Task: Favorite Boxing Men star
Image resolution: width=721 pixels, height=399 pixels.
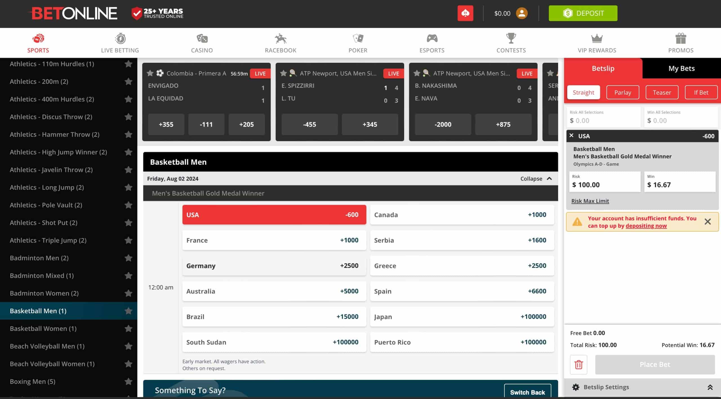Action: 128,382
